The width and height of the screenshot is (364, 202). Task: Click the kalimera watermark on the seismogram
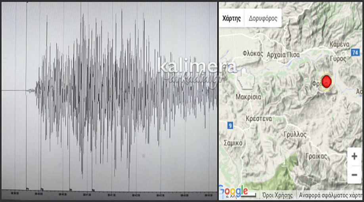tap(192, 65)
